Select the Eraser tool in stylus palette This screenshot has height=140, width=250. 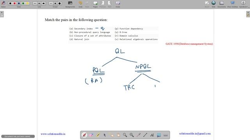point(91,135)
